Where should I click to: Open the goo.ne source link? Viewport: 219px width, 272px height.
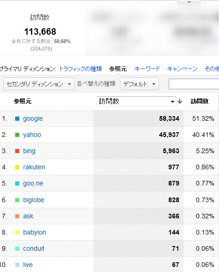click(33, 184)
